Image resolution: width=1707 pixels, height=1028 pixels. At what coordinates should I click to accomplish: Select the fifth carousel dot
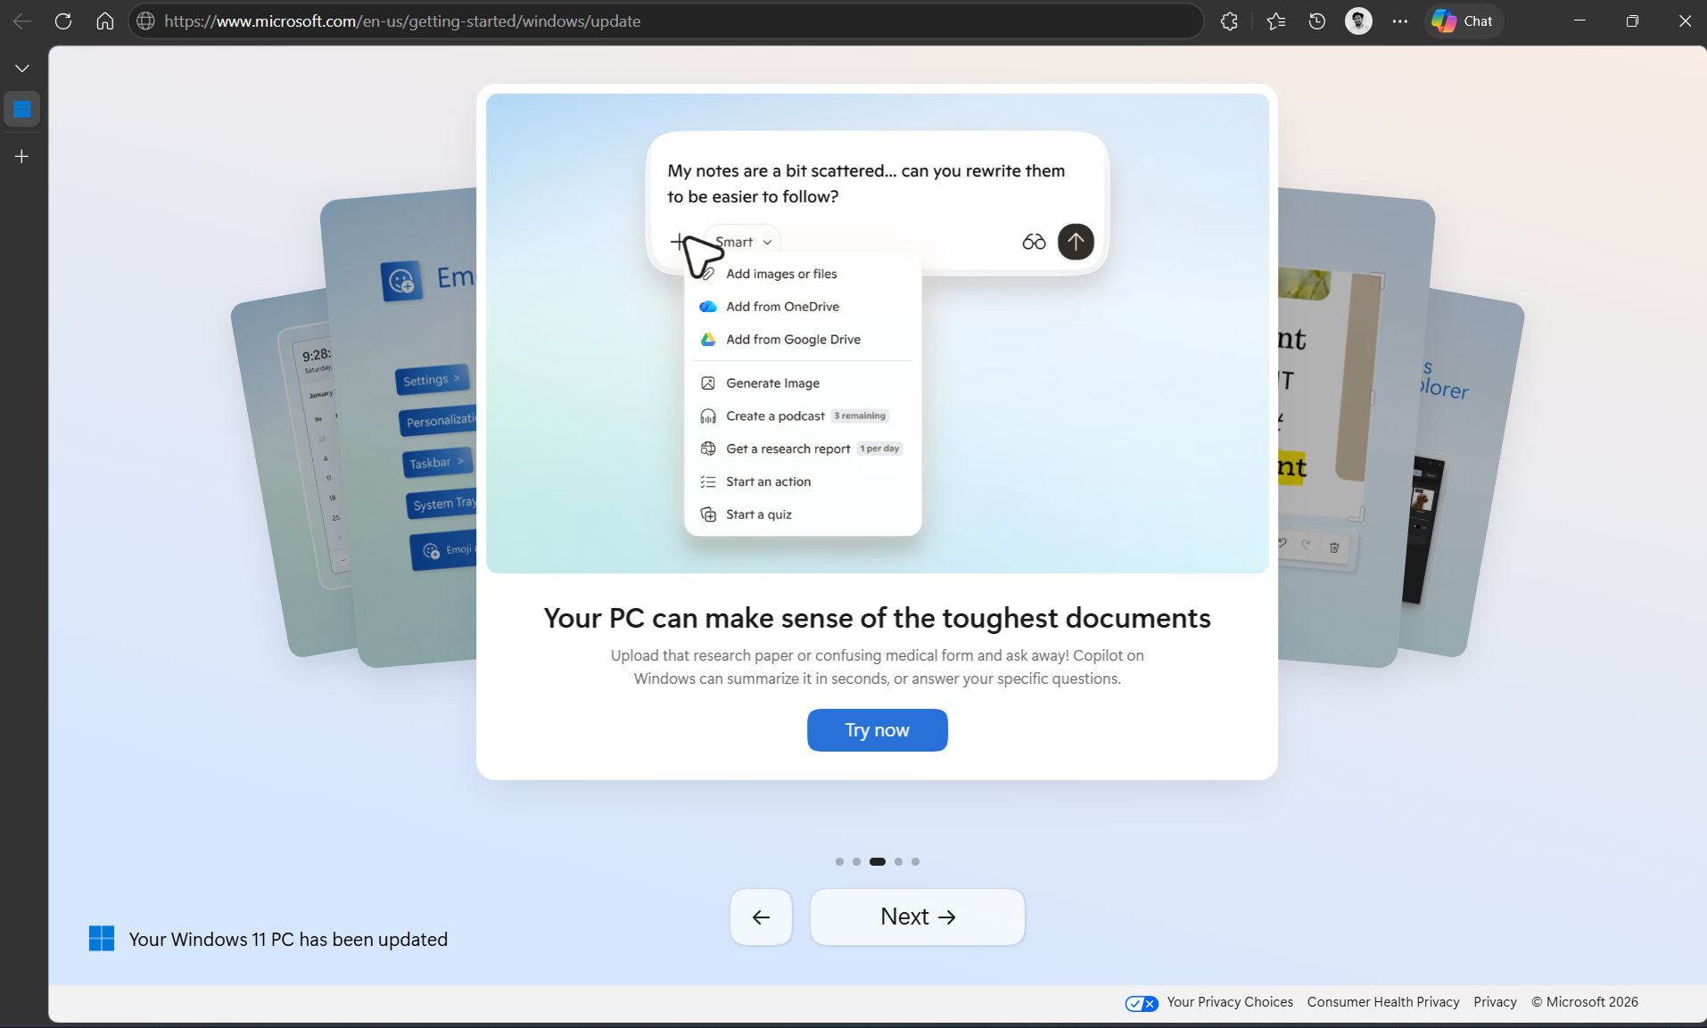coord(913,861)
